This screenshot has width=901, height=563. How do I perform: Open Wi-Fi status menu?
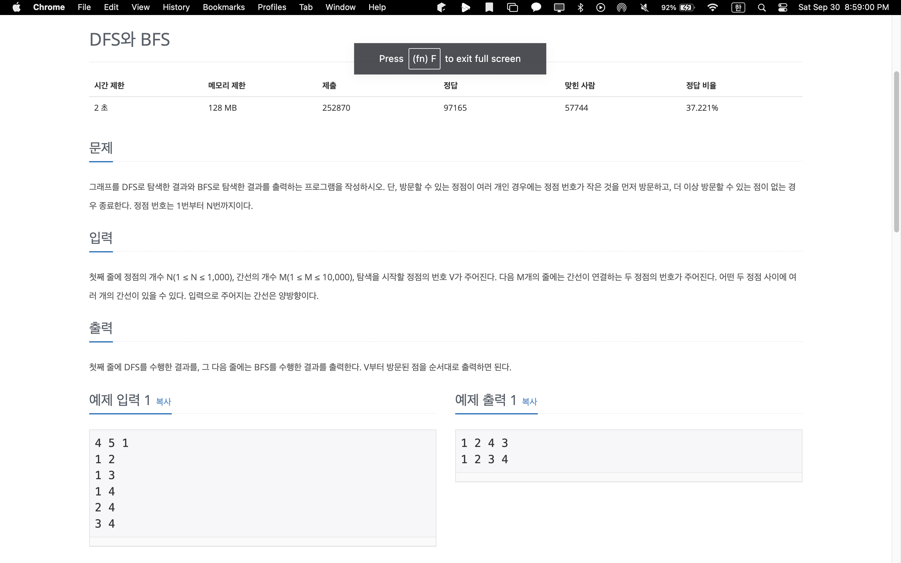[x=712, y=8]
